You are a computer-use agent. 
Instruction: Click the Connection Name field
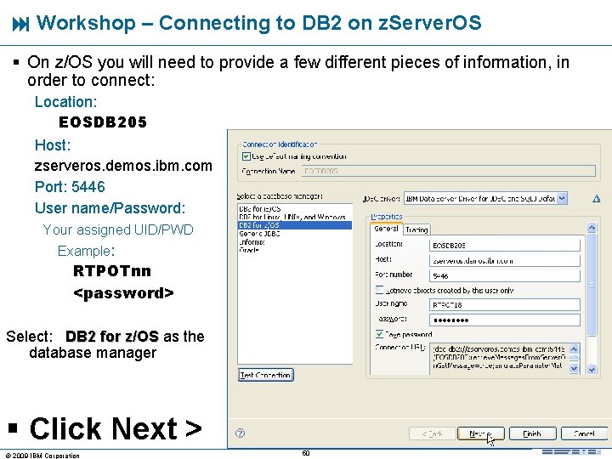(x=449, y=171)
